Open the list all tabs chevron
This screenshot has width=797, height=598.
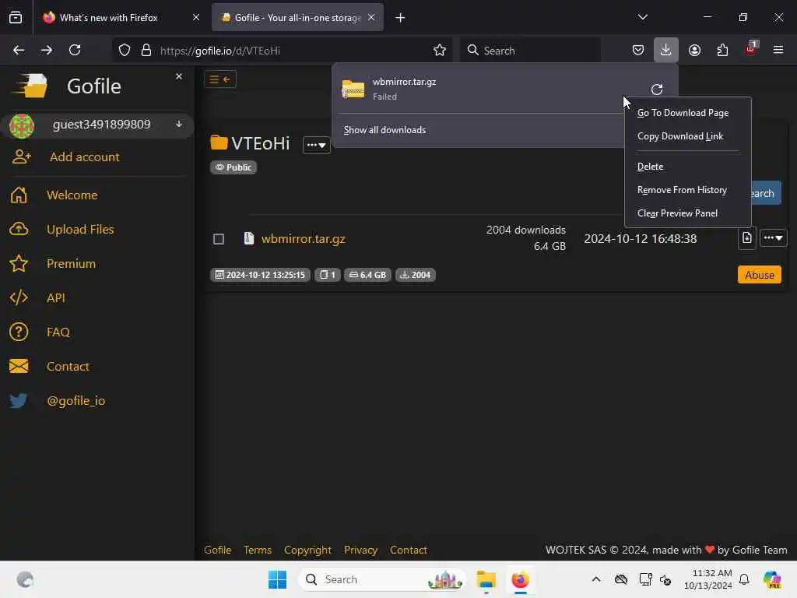point(643,17)
